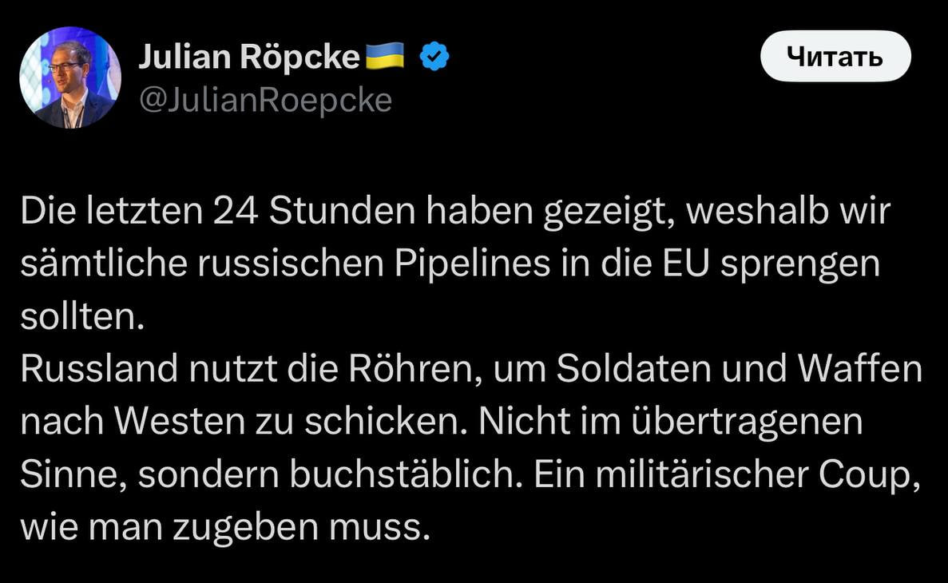Click the Ukraine flag emoji beside the name
Viewport: 948px width, 583px height.
pyautogui.click(x=385, y=57)
